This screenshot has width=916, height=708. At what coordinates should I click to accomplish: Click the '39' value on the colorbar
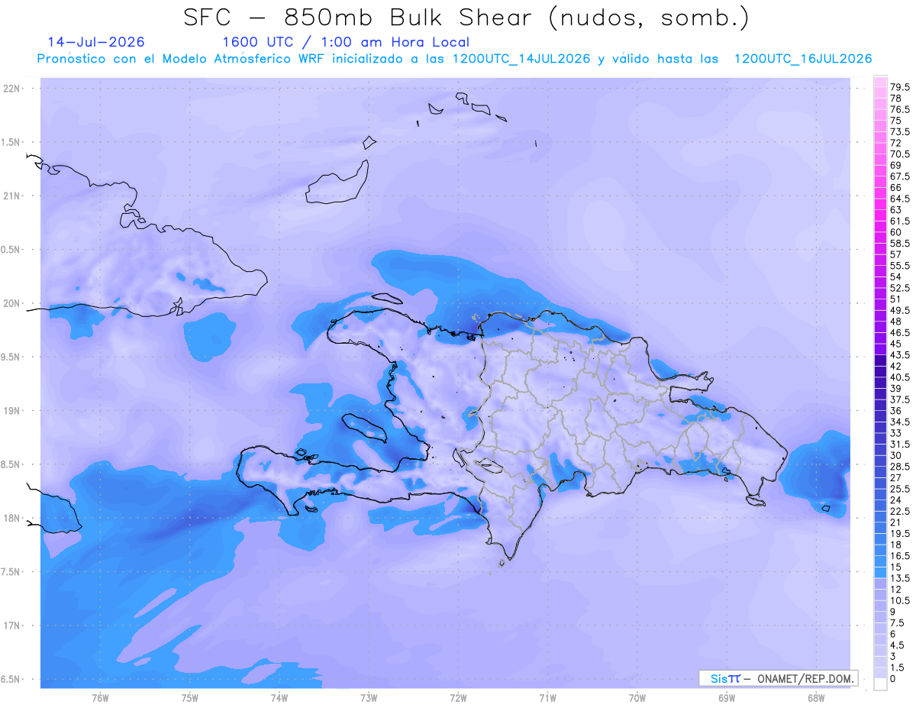click(x=896, y=389)
